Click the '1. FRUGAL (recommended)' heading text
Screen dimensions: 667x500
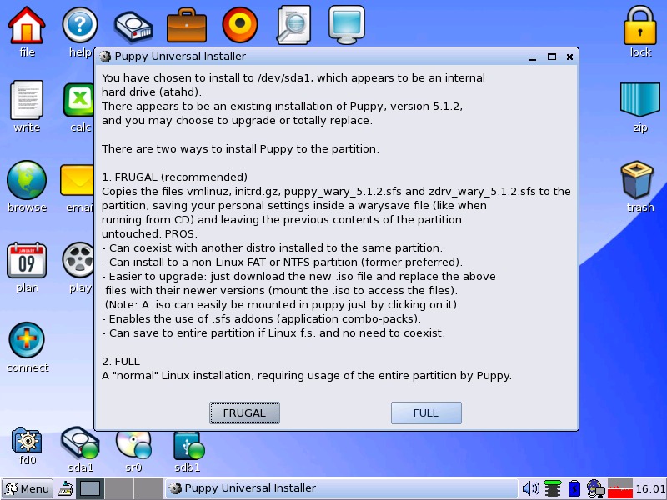pos(174,177)
